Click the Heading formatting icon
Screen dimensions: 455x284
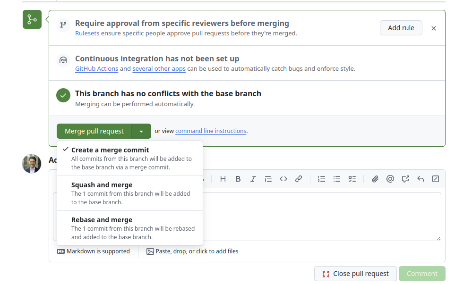point(223,179)
